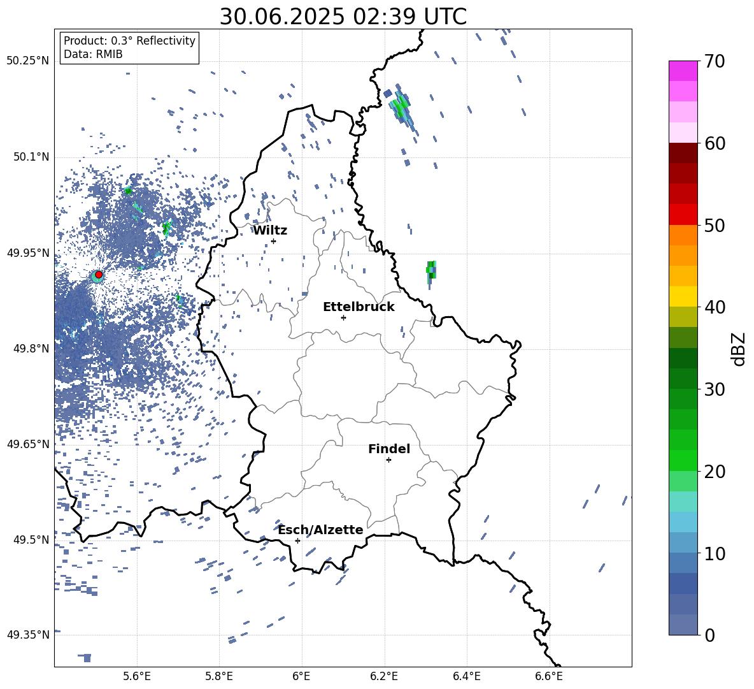The image size is (754, 689).
Task: Click the 10 tick on the colorbar
Action: (715, 553)
